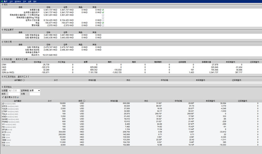Uncheck box on the 5,941,737 loan-value assets row
The height and width of the screenshot is (154, 262).
click(x=103, y=12)
